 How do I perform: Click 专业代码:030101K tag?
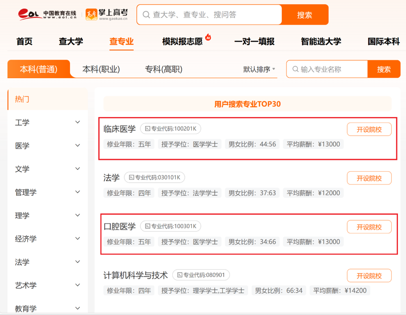155,178
